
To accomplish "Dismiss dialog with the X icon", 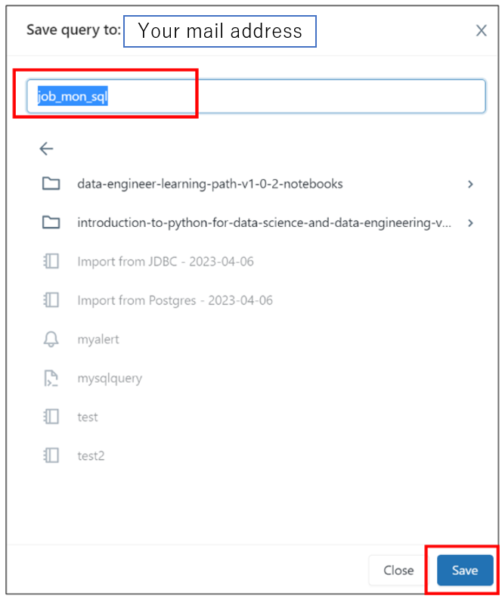I will point(481,30).
